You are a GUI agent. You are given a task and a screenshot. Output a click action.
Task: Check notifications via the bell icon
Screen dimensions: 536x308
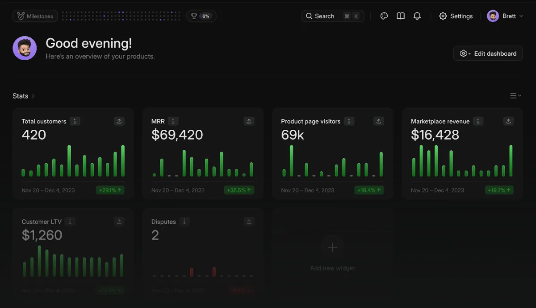click(417, 16)
